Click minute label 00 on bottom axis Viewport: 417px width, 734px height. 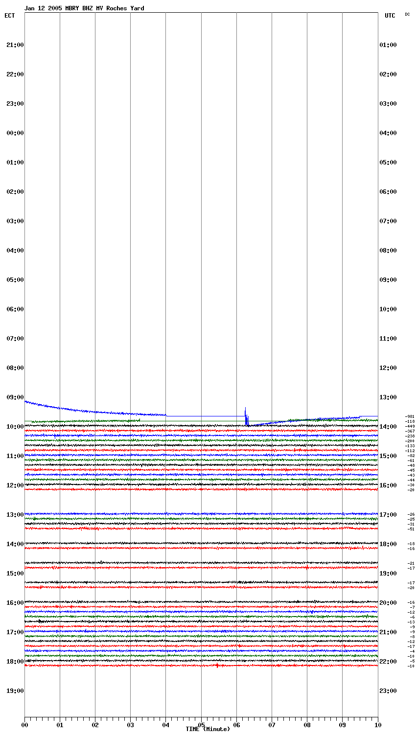[24, 725]
